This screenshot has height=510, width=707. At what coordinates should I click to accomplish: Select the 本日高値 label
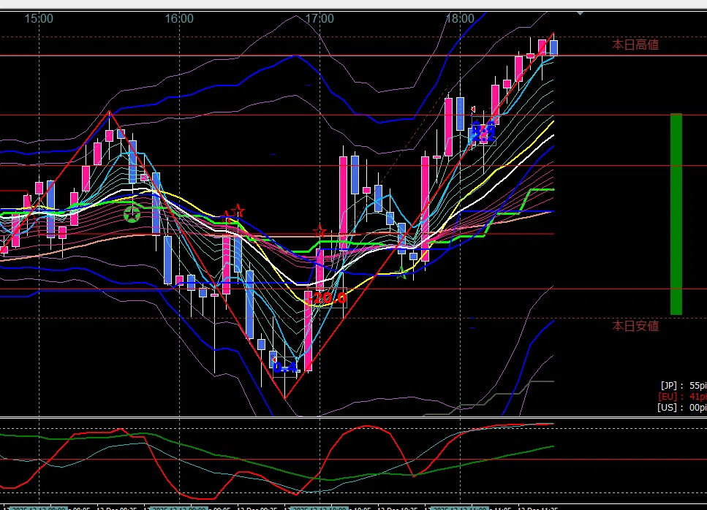pyautogui.click(x=635, y=45)
